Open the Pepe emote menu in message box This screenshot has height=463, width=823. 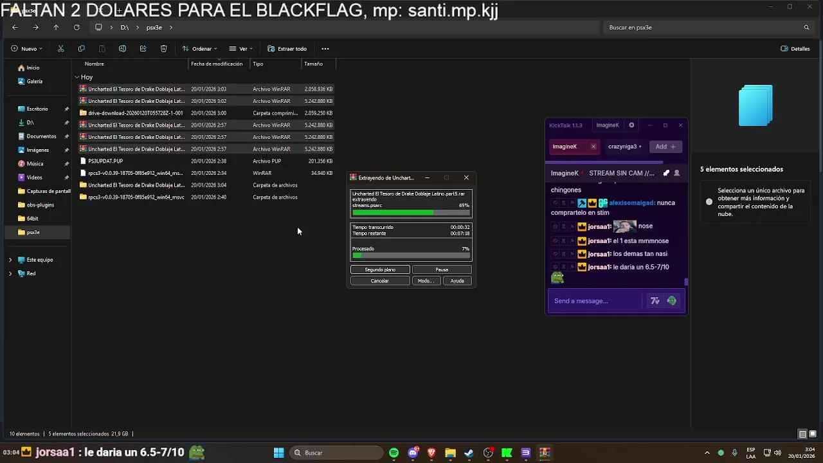[672, 301]
